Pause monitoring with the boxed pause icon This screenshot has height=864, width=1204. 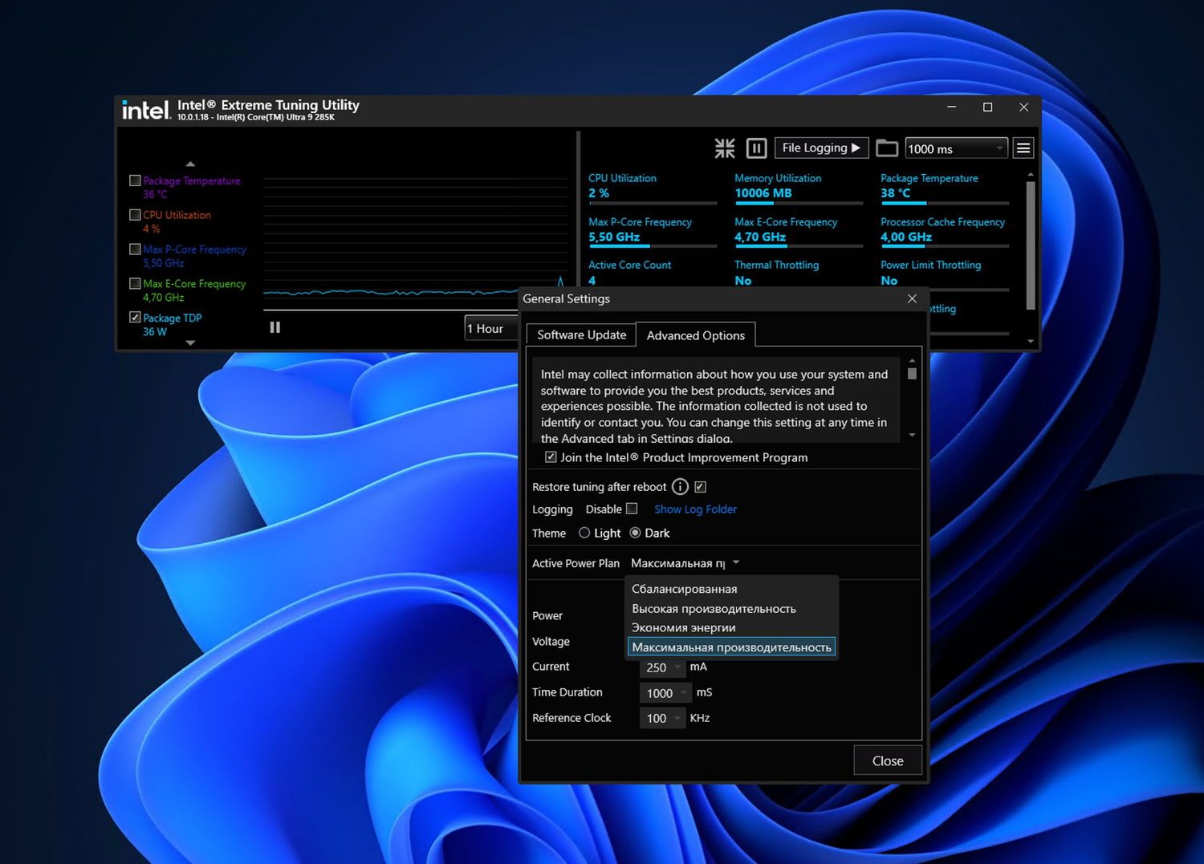click(756, 148)
